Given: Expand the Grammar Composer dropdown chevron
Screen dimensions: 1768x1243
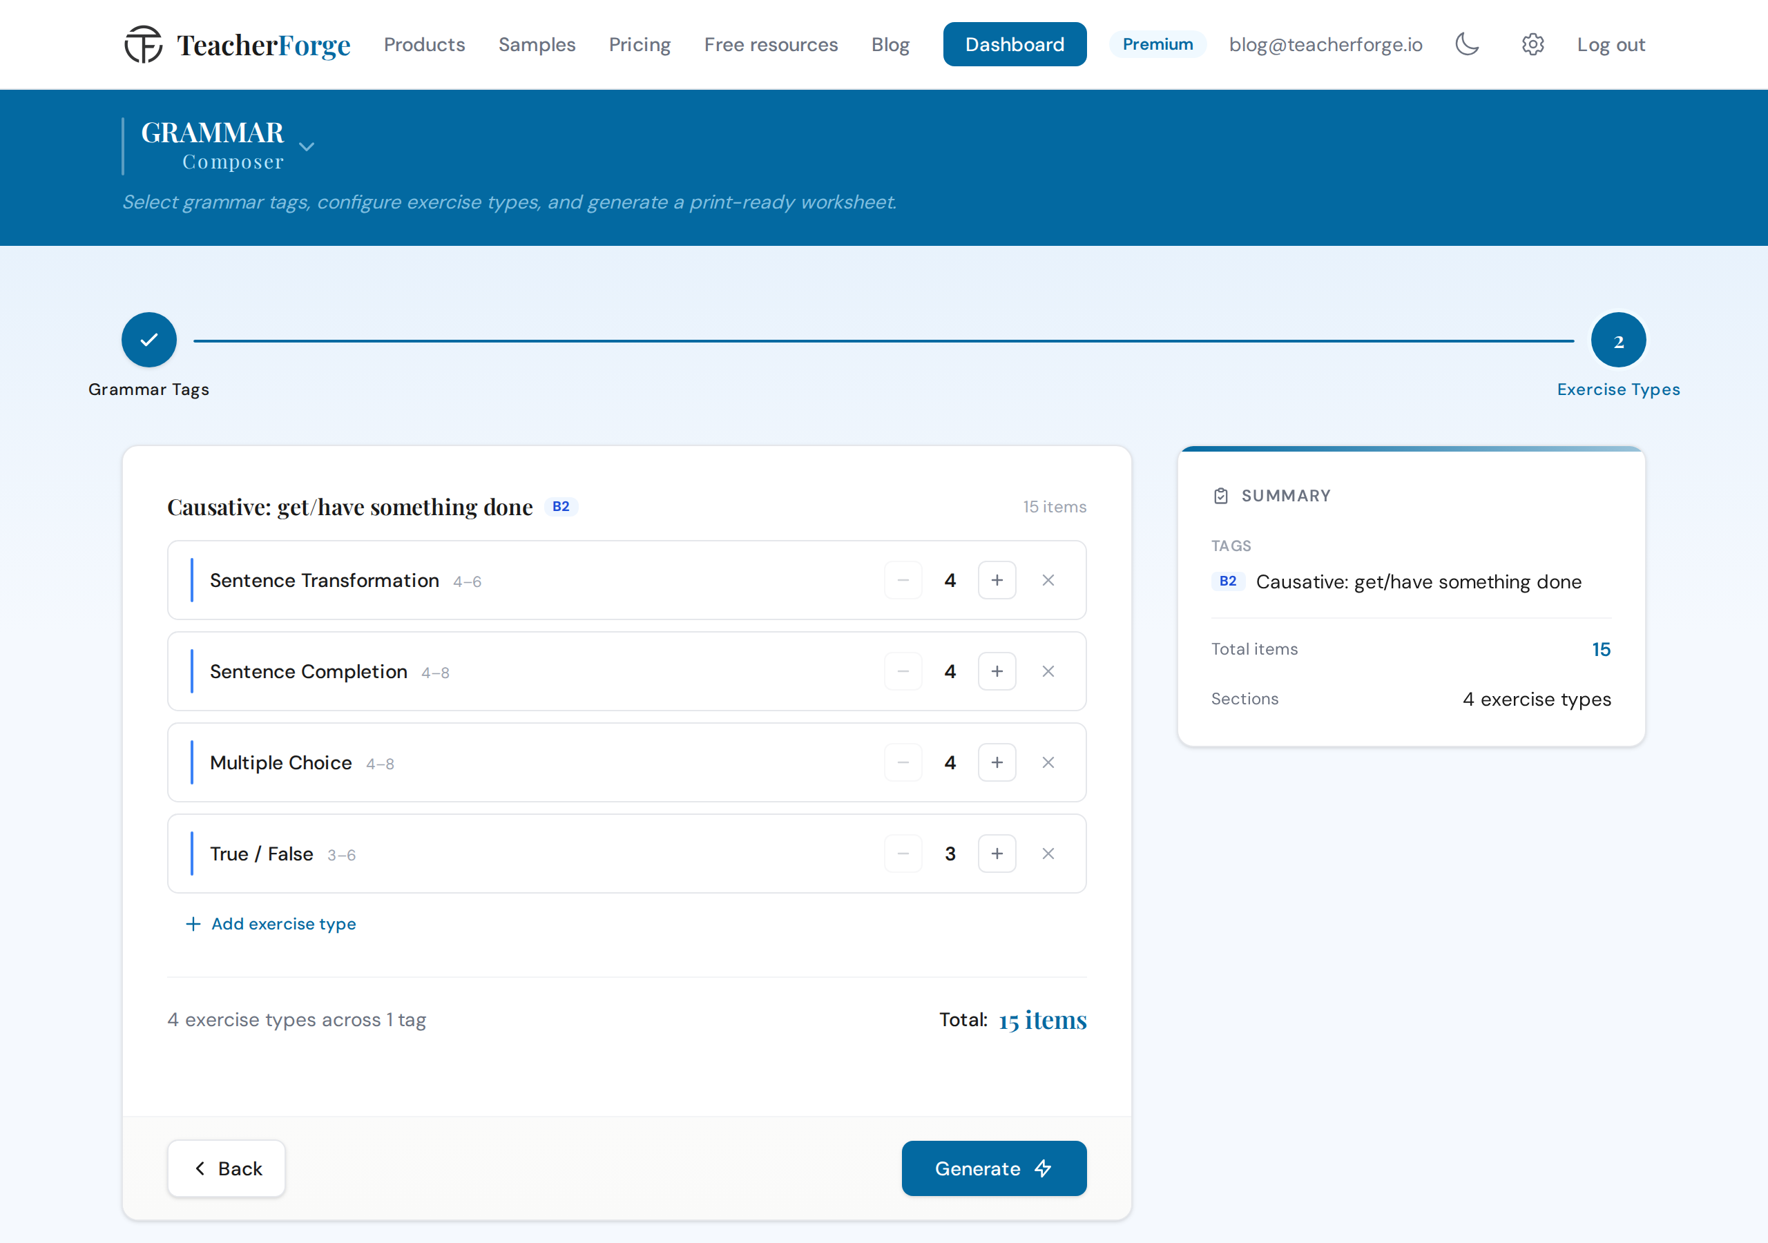Looking at the screenshot, I should (x=307, y=146).
